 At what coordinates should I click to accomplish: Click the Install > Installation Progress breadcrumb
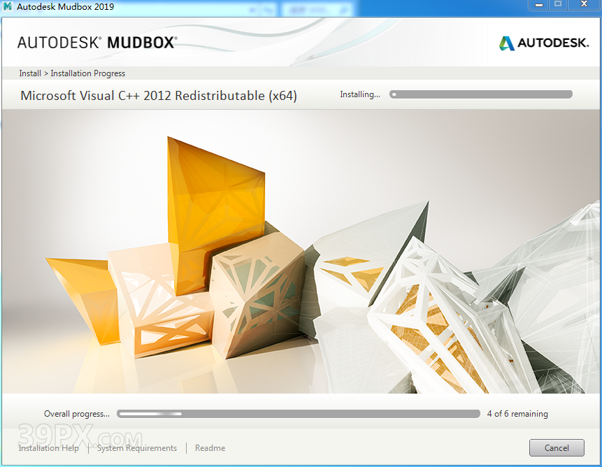click(72, 73)
